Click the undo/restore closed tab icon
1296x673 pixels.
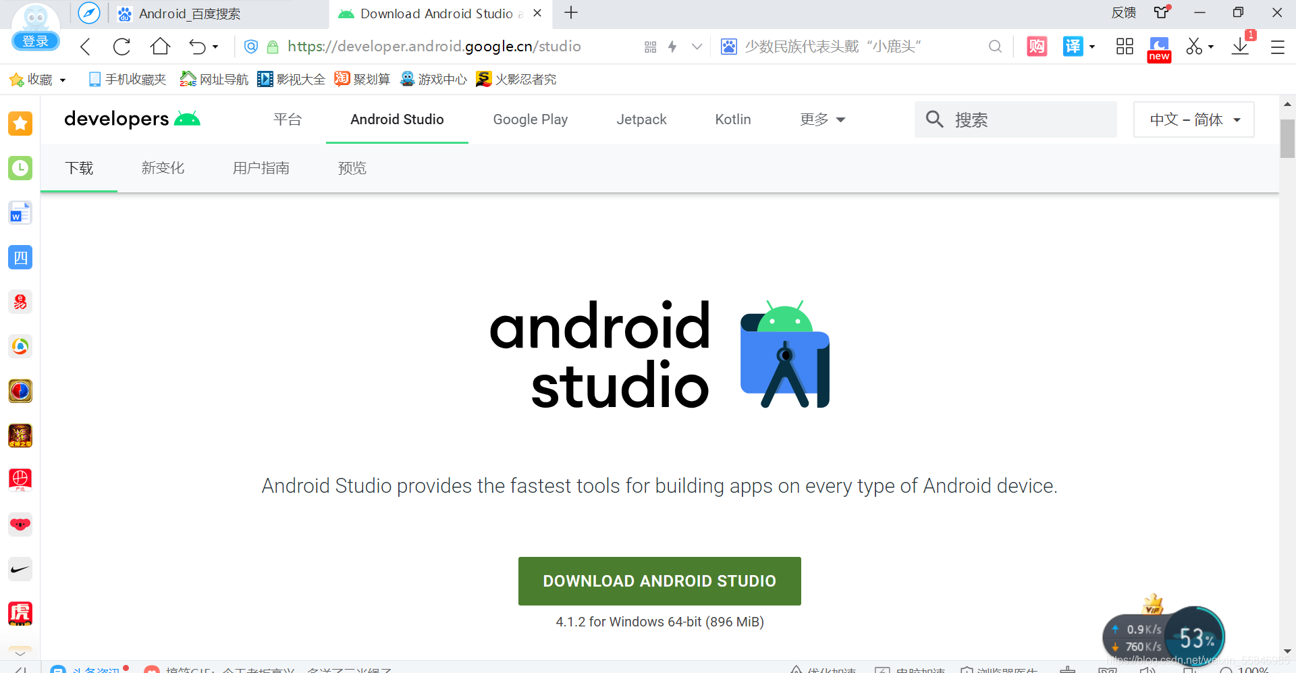point(198,47)
